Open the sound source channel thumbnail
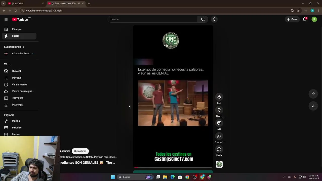This screenshot has height=181, width=322. pos(219,164)
